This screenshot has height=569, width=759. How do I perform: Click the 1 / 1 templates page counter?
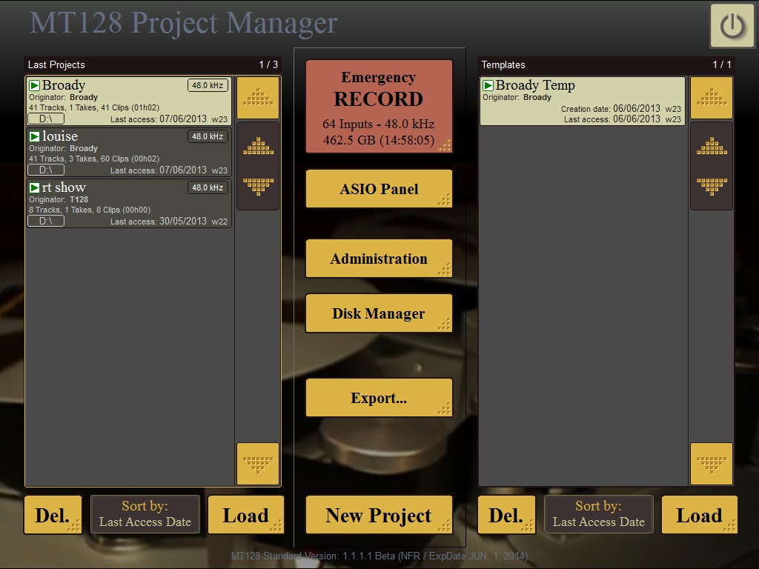722,65
